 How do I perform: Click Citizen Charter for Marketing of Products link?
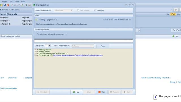pyautogui.click(x=156, y=78)
